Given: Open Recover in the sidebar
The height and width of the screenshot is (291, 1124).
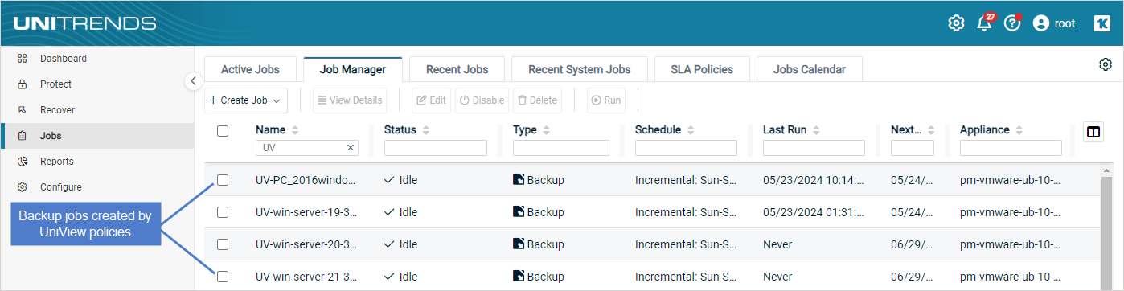Looking at the screenshot, I should pos(96,110).
